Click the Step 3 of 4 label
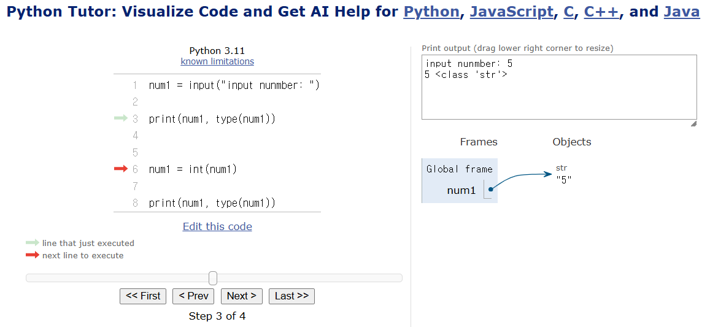The height and width of the screenshot is (327, 710). click(217, 316)
